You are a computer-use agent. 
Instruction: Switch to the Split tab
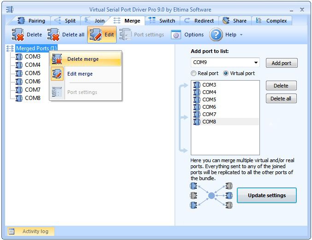coord(65,21)
